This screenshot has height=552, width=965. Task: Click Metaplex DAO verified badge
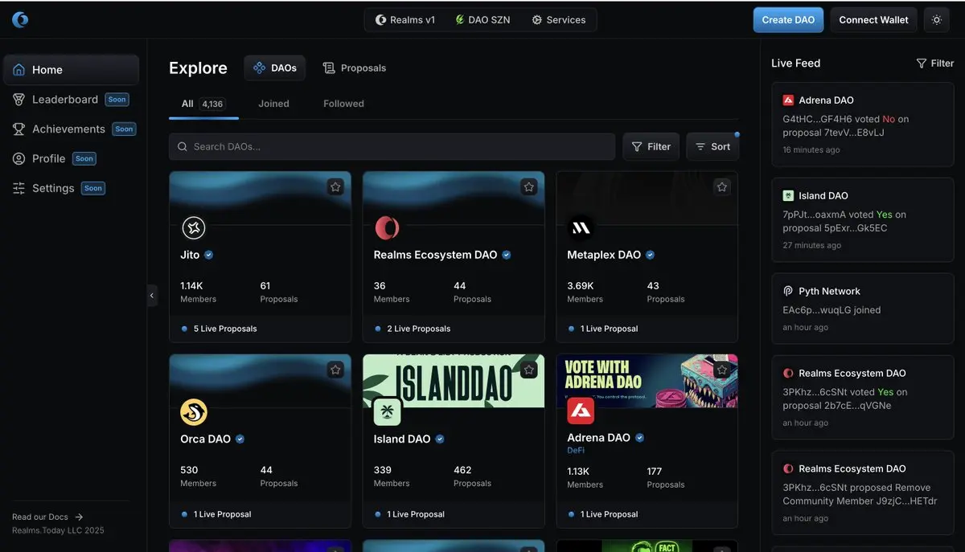(650, 255)
